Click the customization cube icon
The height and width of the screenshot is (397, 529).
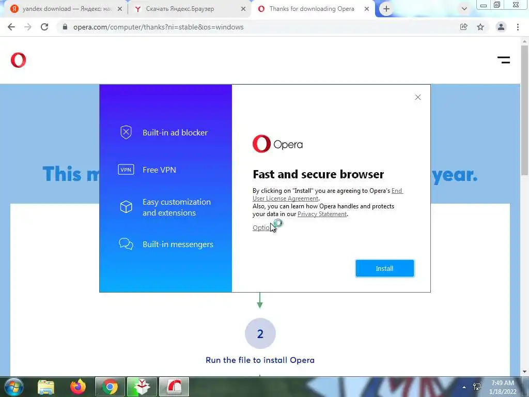point(126,207)
